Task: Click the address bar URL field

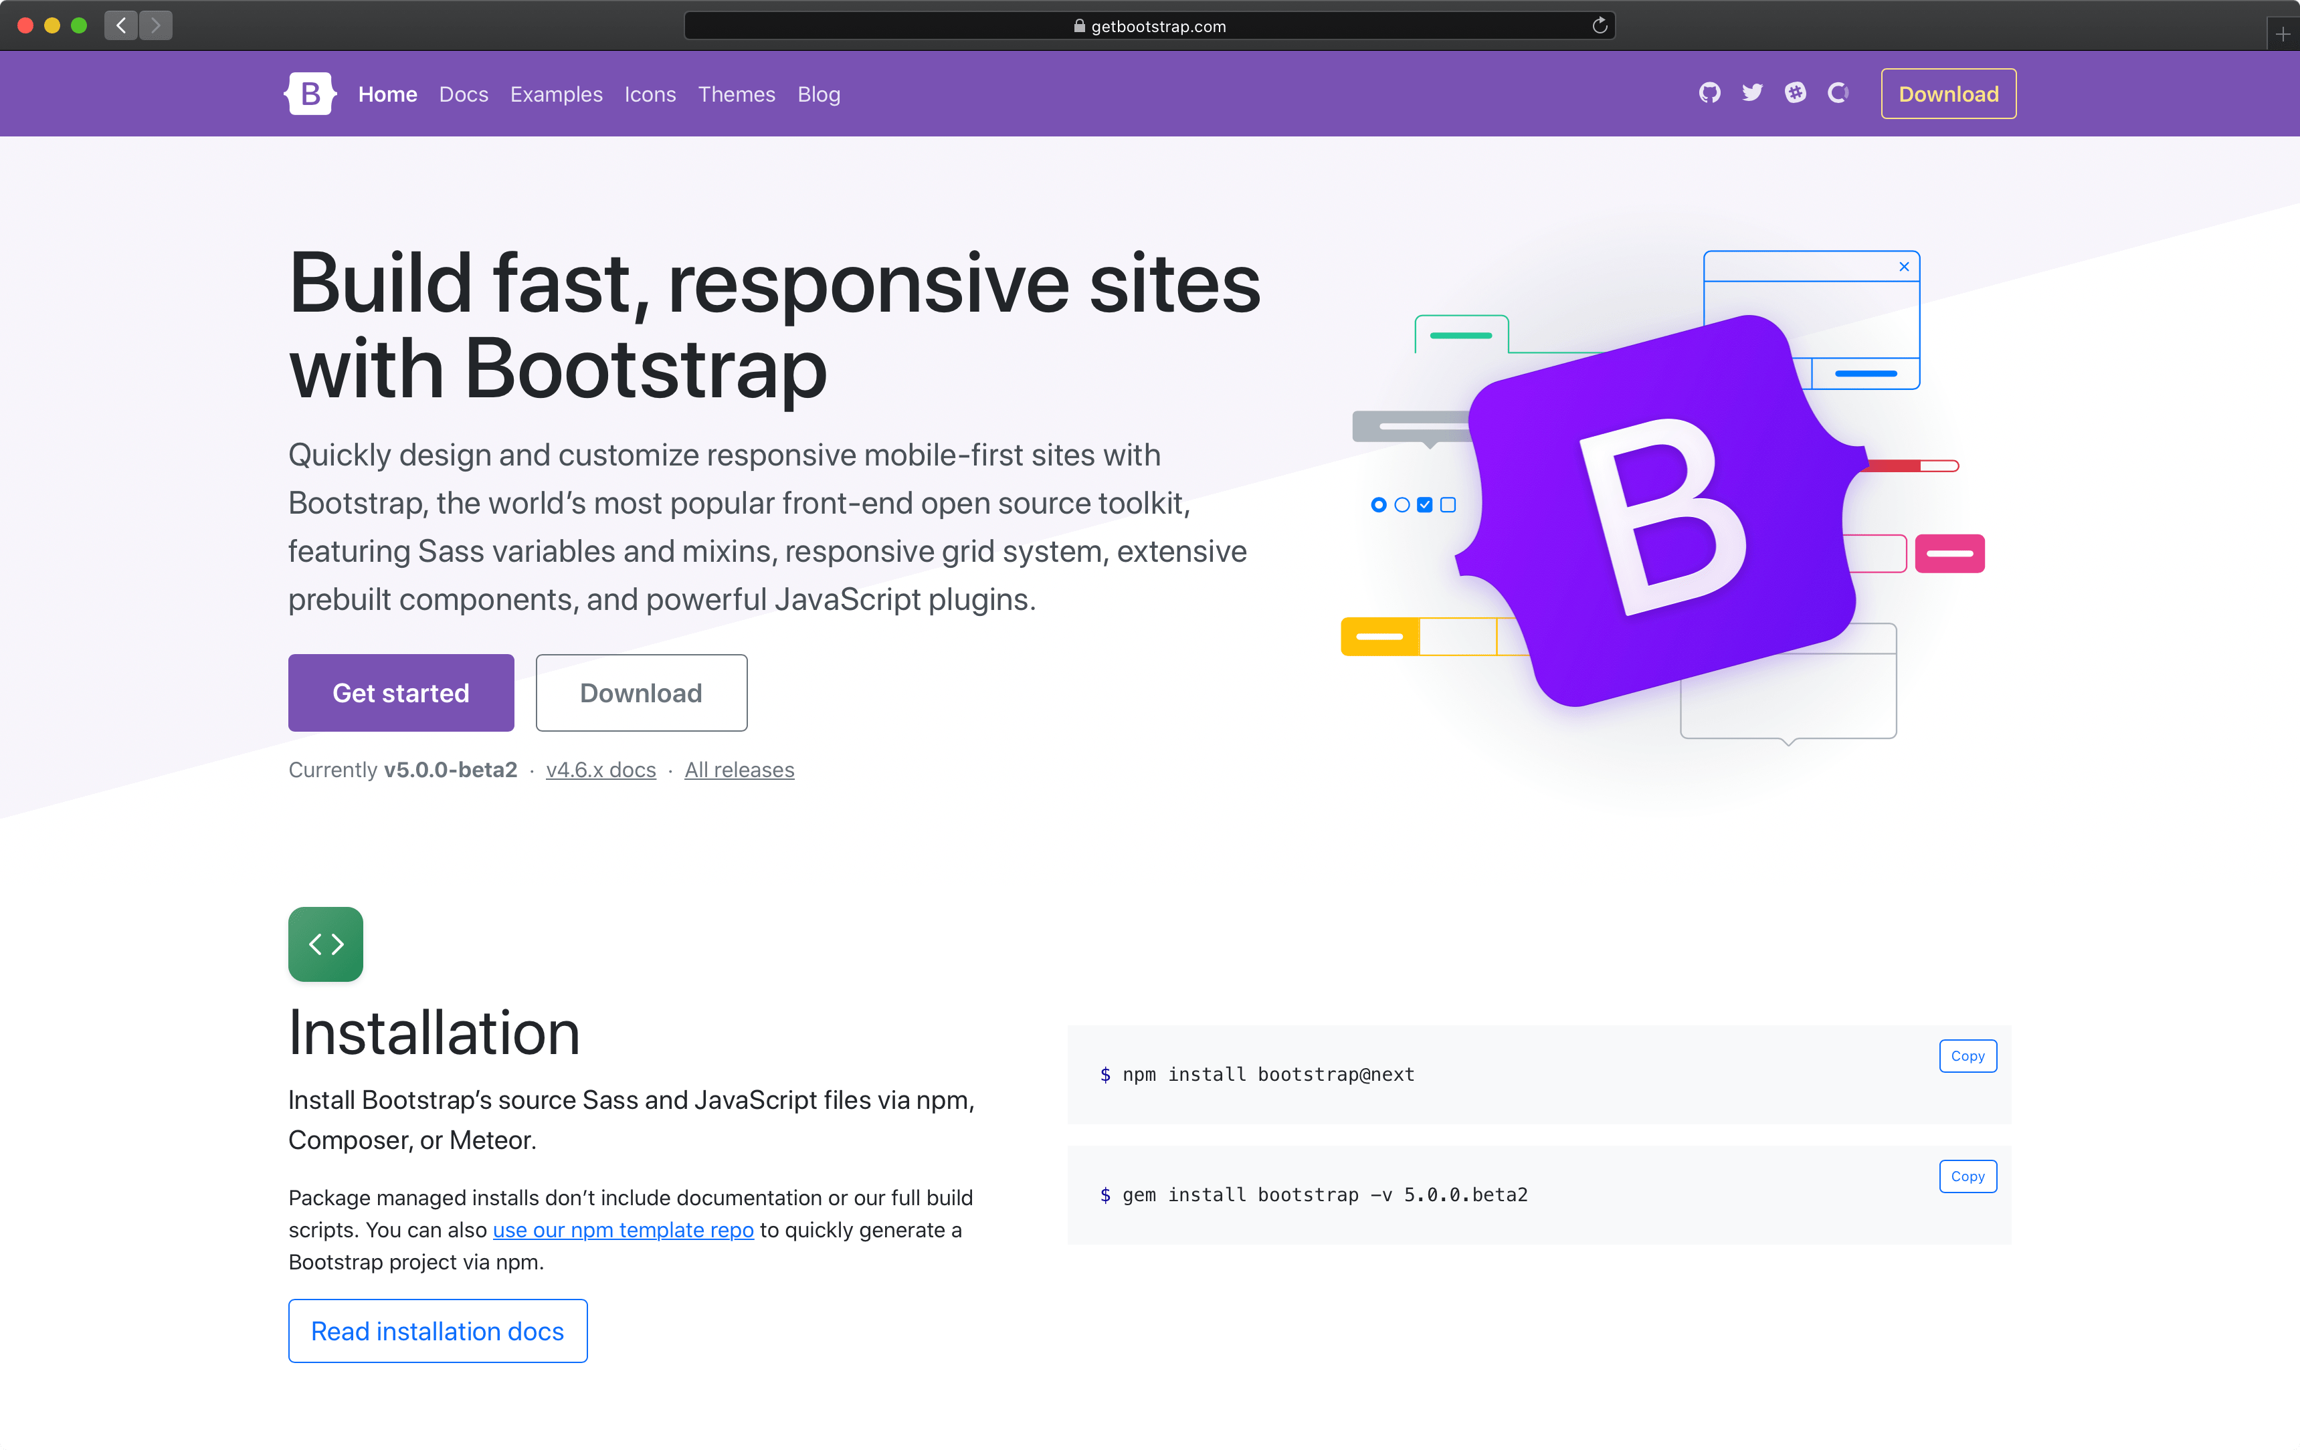Action: point(1149,25)
